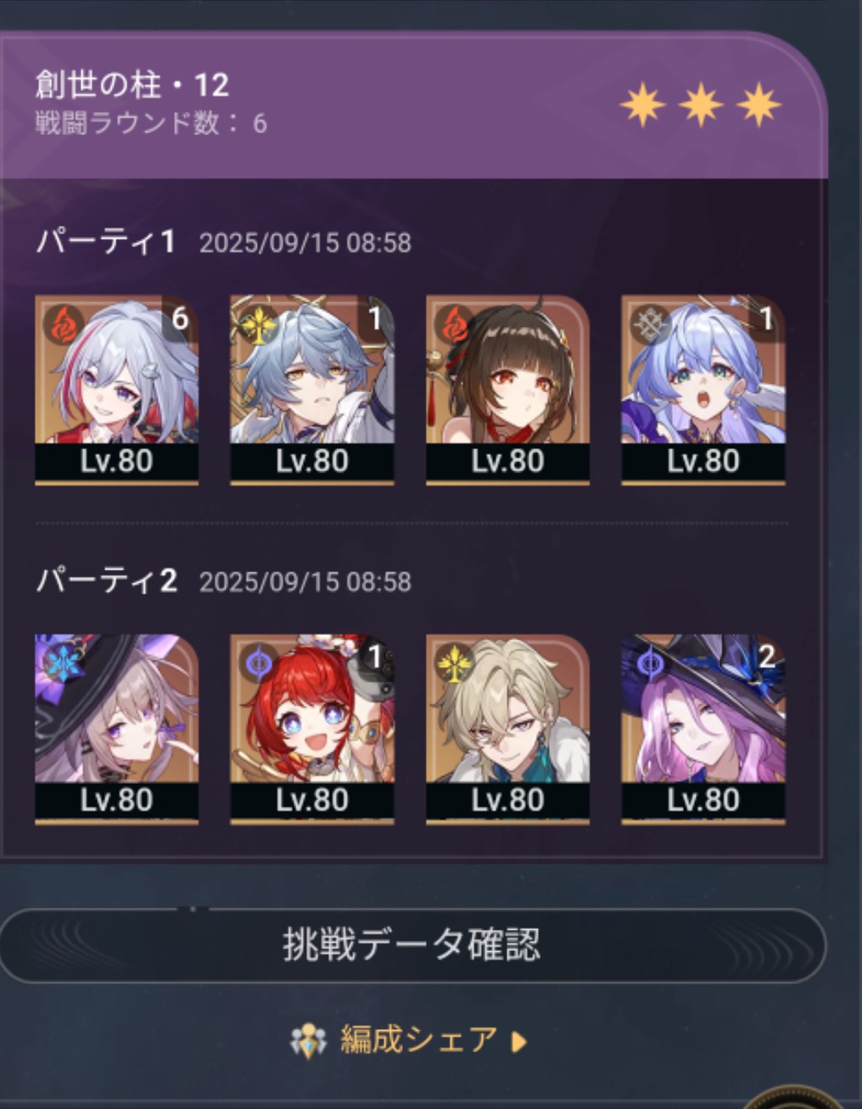Screen dimensions: 862x1109
Task: Click the ice element icon in Party 2
Action: coord(64,663)
